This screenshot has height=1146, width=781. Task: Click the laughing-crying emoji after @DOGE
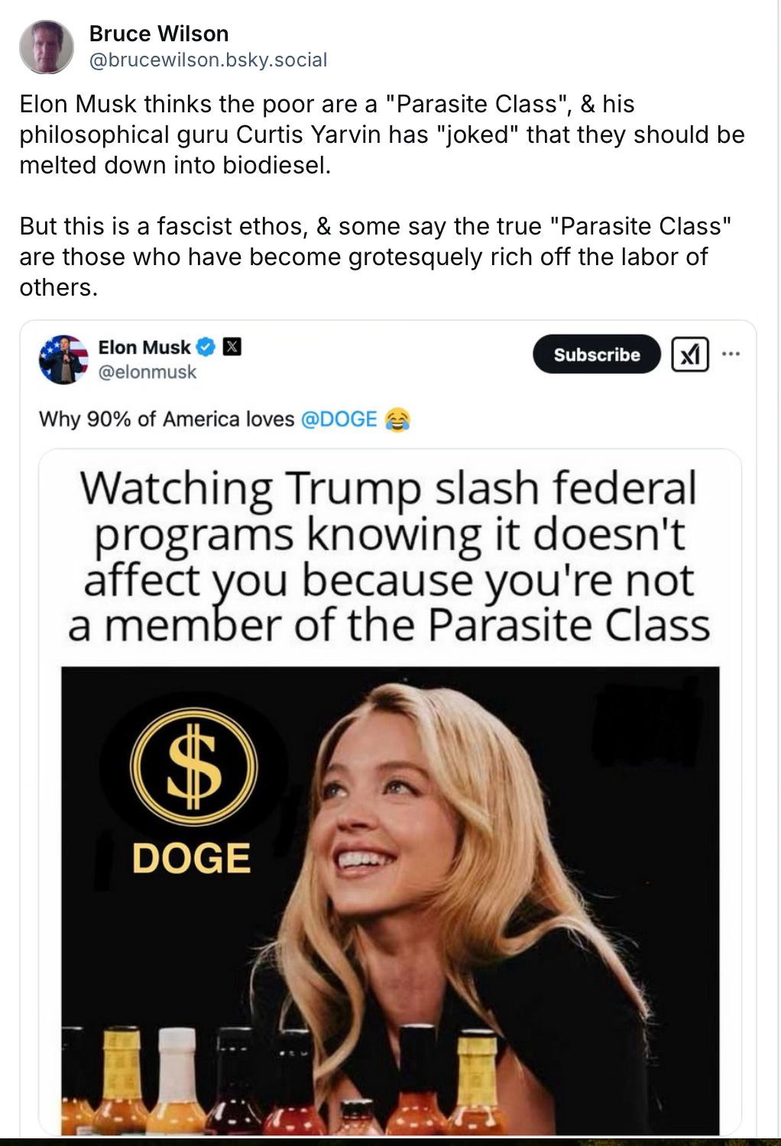397,419
